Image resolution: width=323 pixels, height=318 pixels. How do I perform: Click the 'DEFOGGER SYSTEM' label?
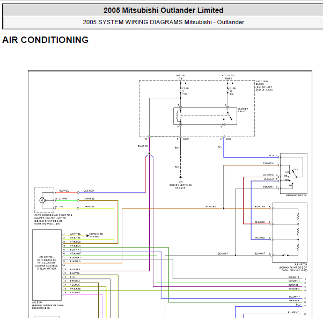pyautogui.click(x=96, y=235)
